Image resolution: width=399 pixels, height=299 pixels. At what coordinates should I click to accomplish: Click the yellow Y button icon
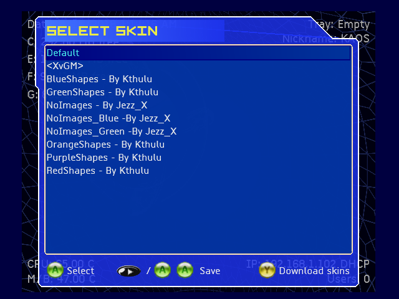click(x=267, y=270)
